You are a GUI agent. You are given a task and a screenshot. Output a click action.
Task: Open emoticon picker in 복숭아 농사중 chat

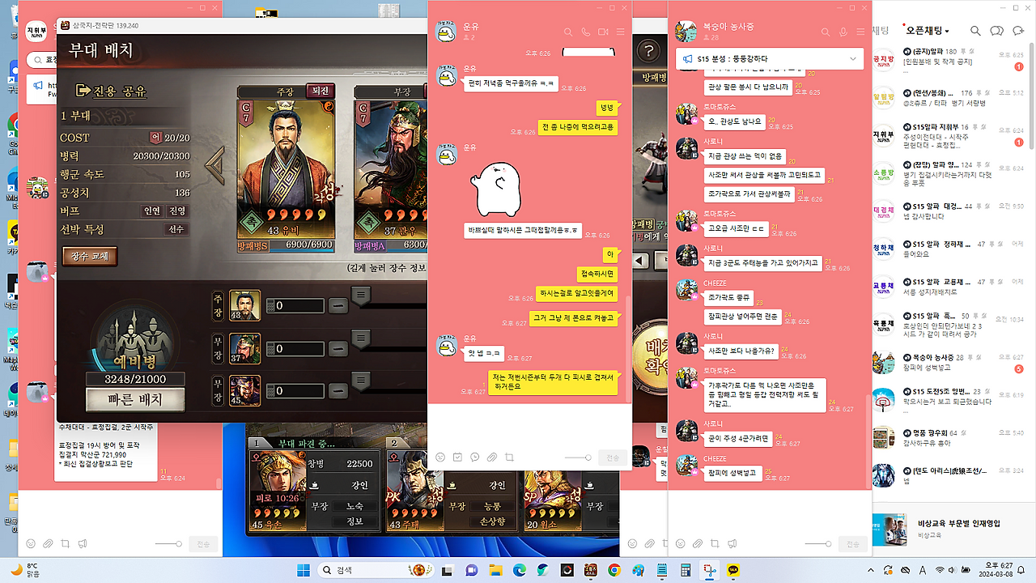681,543
